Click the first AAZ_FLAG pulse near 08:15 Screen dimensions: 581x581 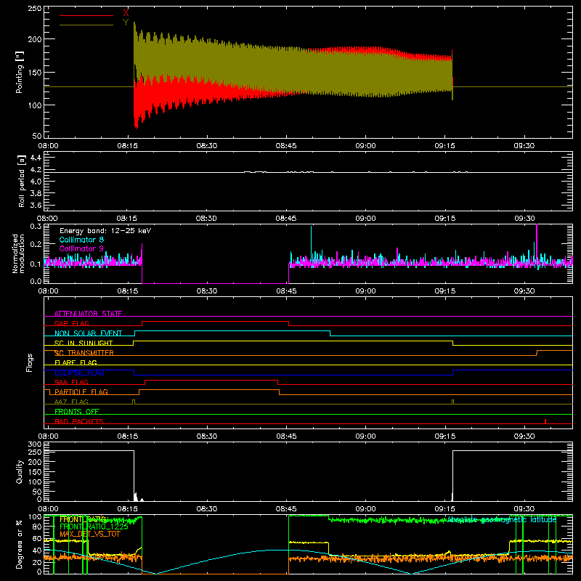point(134,402)
